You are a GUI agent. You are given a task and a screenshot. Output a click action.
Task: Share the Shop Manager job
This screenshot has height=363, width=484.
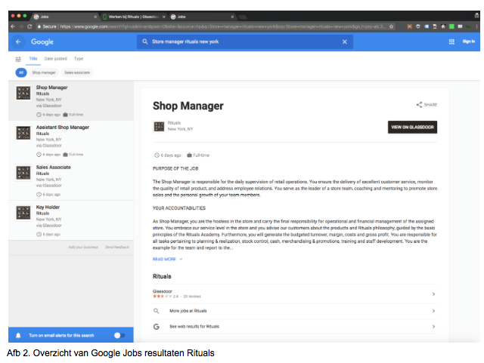click(427, 105)
